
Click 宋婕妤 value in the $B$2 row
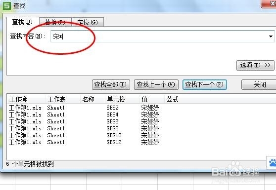click(x=150, y=108)
